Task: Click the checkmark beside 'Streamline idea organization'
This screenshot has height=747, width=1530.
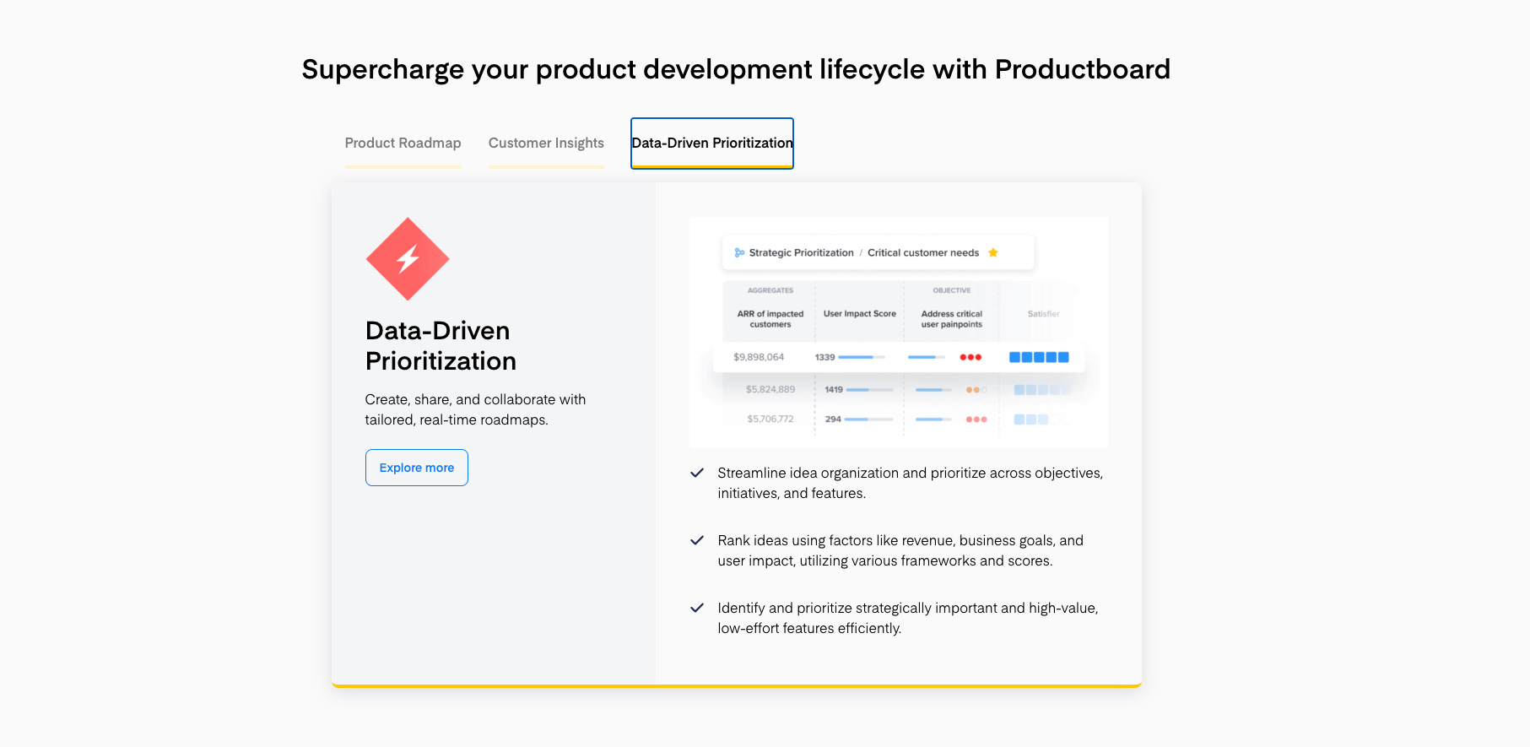Action: 697,473
